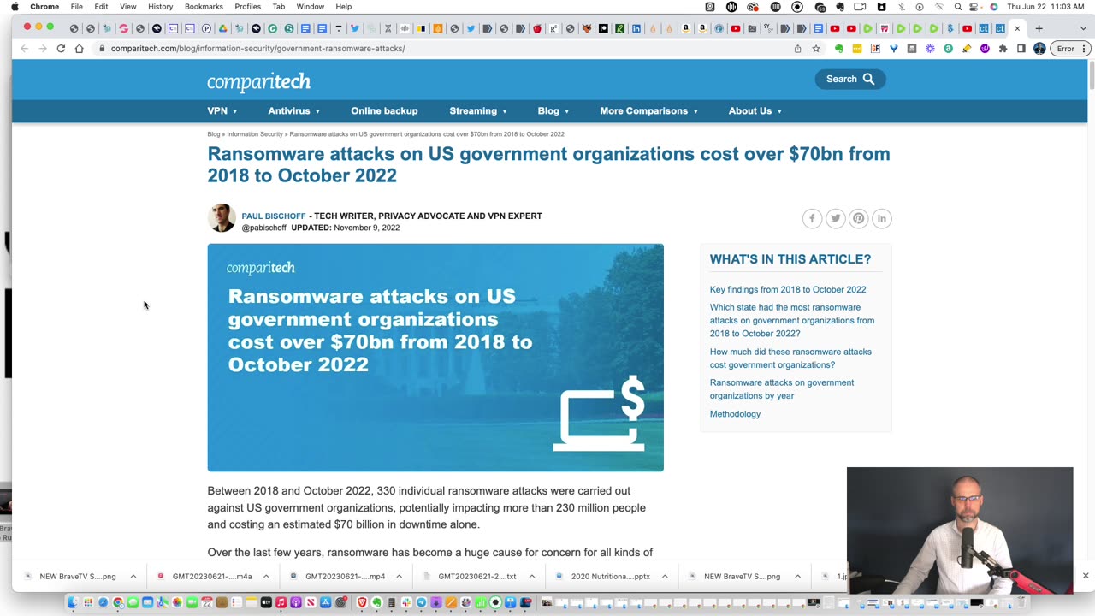Jump to Ransomware attacks by year section
The width and height of the screenshot is (1095, 616).
(782, 389)
